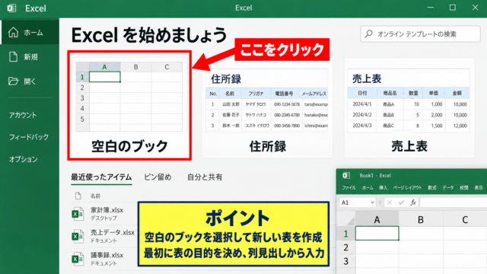Click the 開く folder icon in sidebar
Screen dimensions: 487x274
point(14,81)
